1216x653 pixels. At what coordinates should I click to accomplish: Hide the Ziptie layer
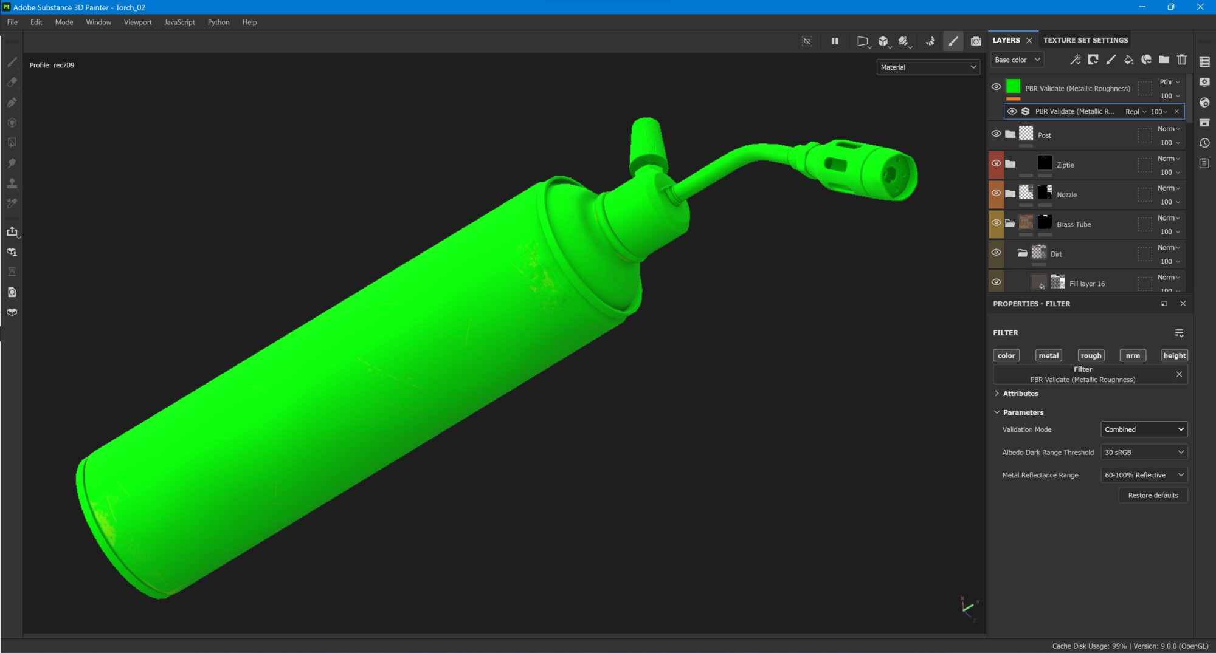coord(996,163)
